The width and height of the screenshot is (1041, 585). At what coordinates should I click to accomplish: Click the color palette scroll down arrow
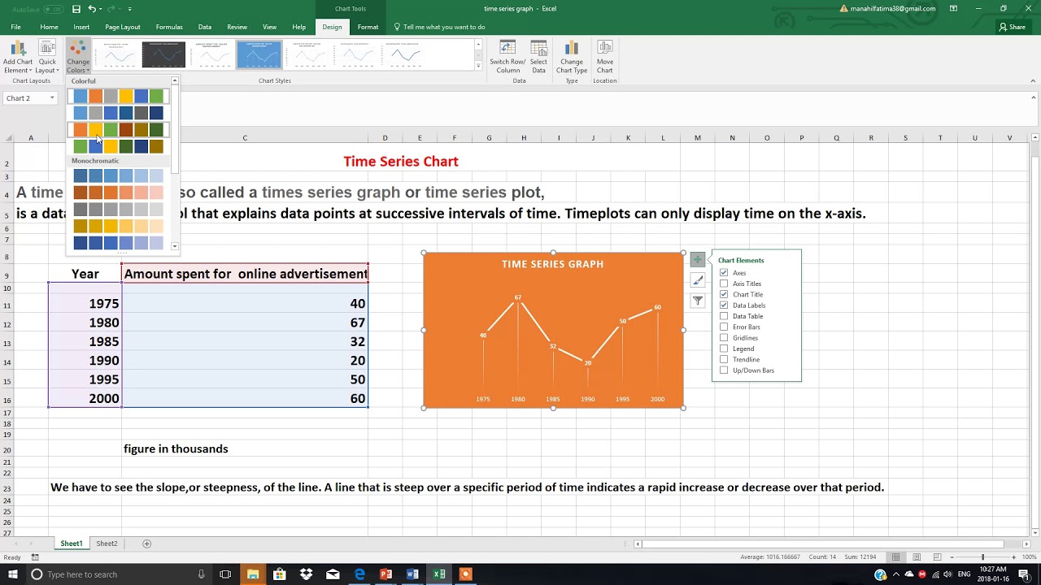[x=175, y=245]
